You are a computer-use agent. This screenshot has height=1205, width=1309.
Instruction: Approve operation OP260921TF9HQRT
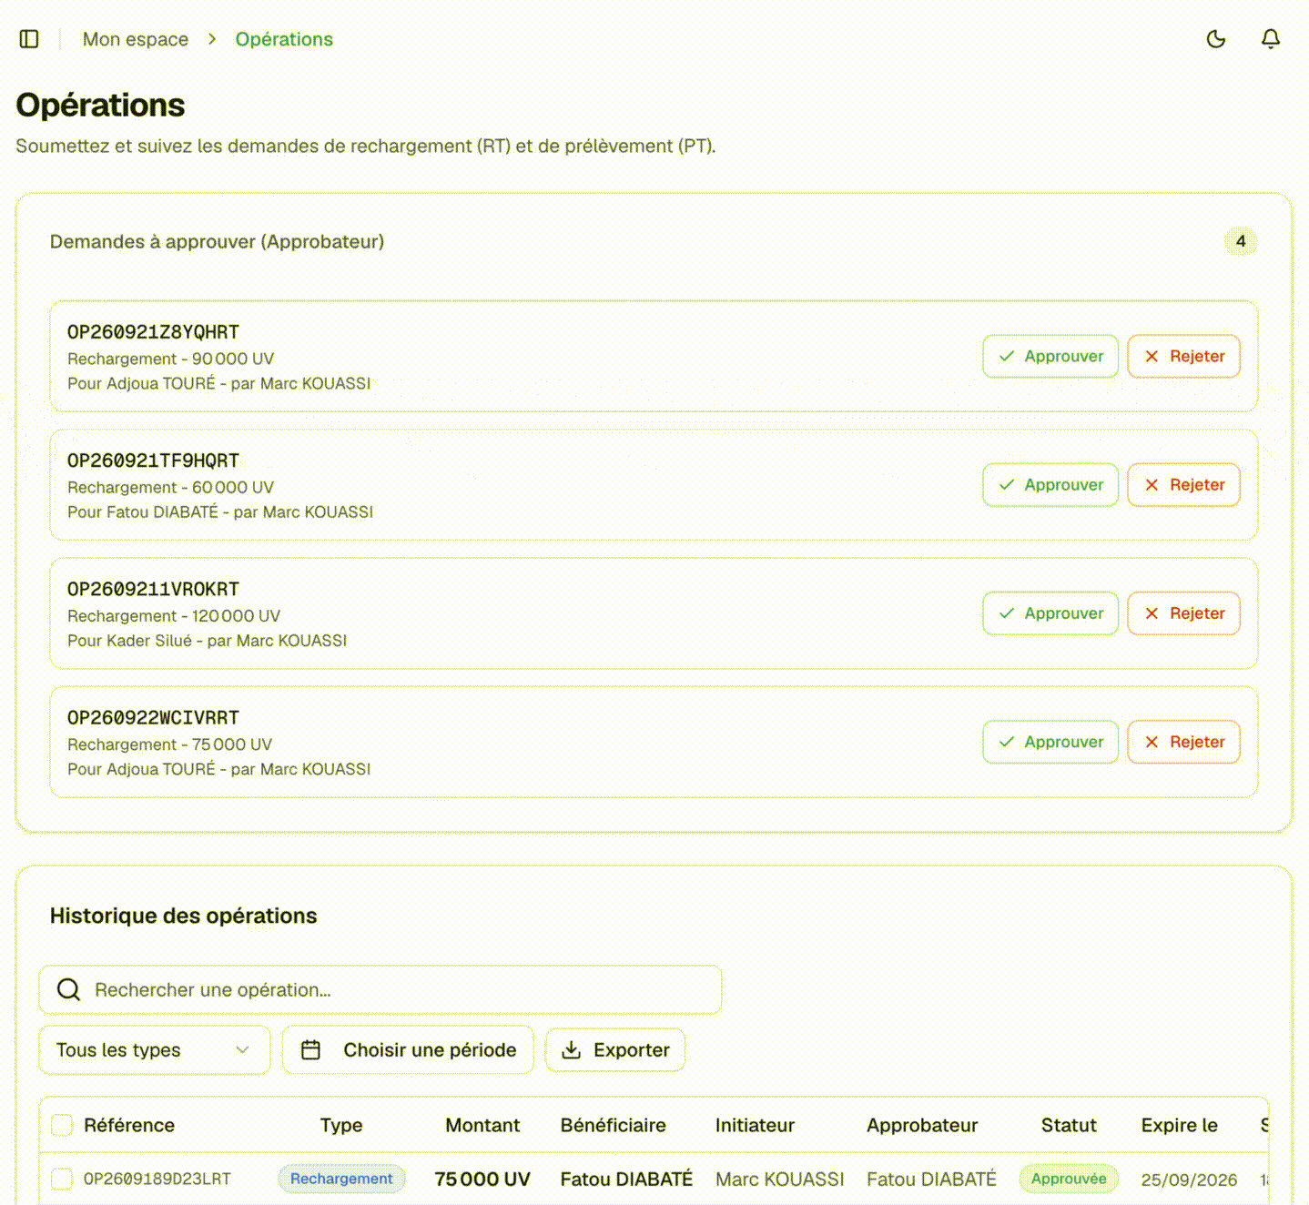click(1050, 485)
